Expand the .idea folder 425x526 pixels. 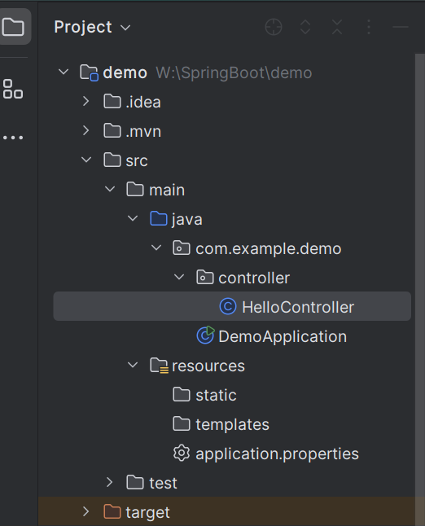[85, 101]
